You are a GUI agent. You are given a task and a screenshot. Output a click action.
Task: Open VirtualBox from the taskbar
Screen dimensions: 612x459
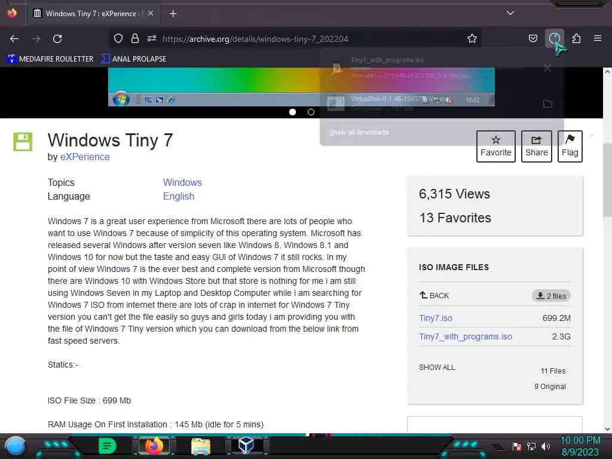click(x=246, y=445)
